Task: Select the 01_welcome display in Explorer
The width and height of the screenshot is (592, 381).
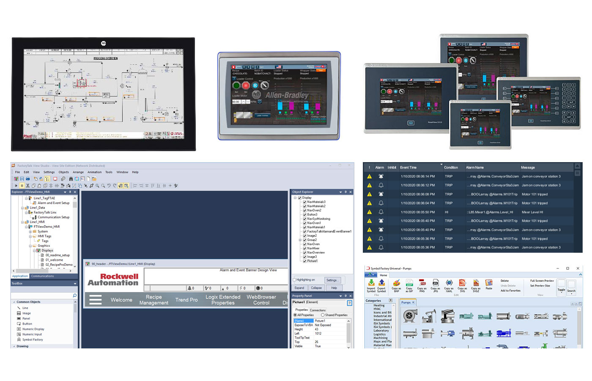Action: pyautogui.click(x=54, y=260)
